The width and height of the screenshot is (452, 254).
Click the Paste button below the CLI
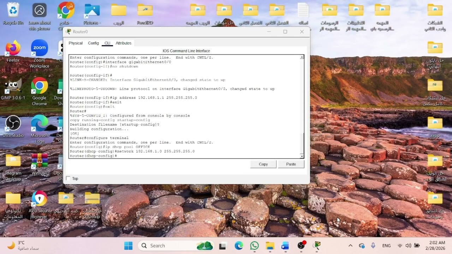tap(291, 164)
